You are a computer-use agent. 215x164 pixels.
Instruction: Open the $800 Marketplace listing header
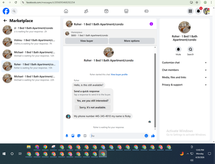pyautogui.click(x=110, y=34)
